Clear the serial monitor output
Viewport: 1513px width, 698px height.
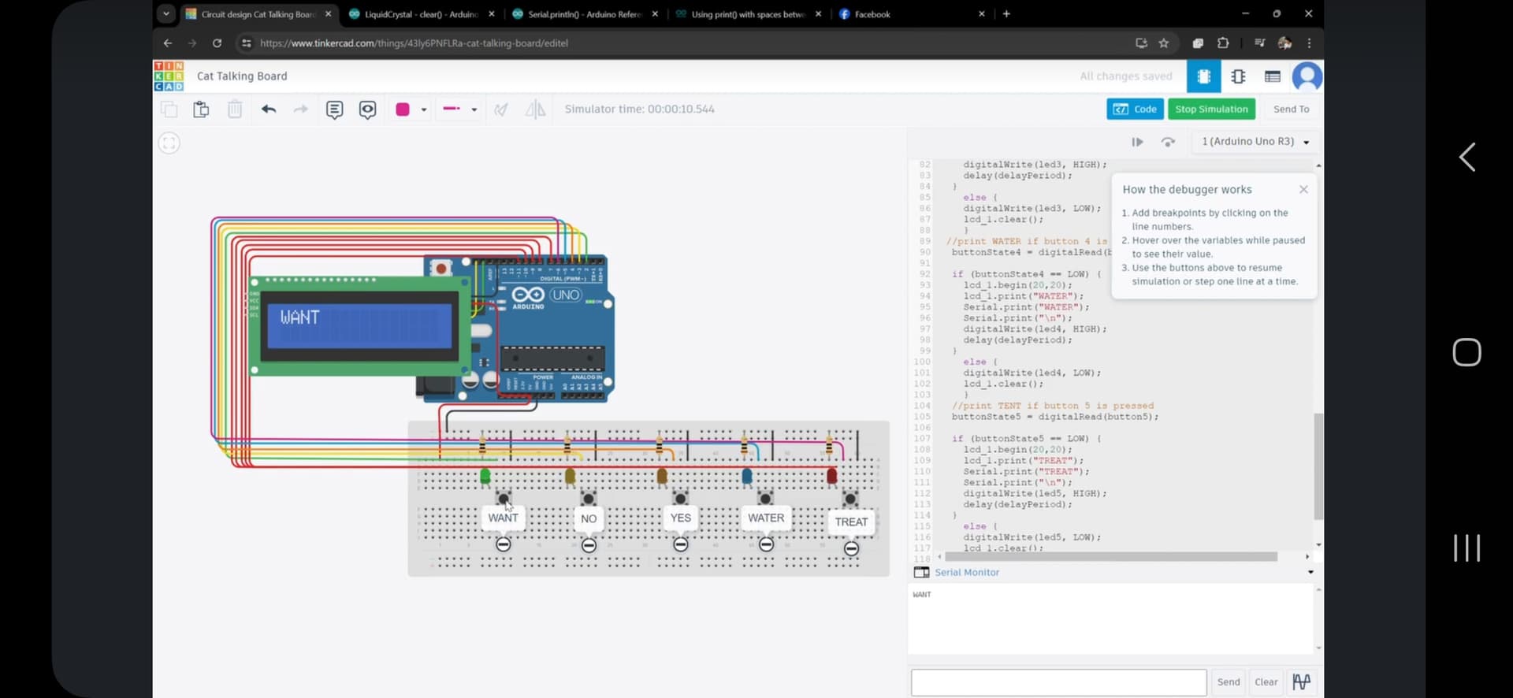pyautogui.click(x=1266, y=682)
